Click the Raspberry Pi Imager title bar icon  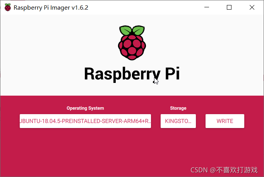click(8, 7)
